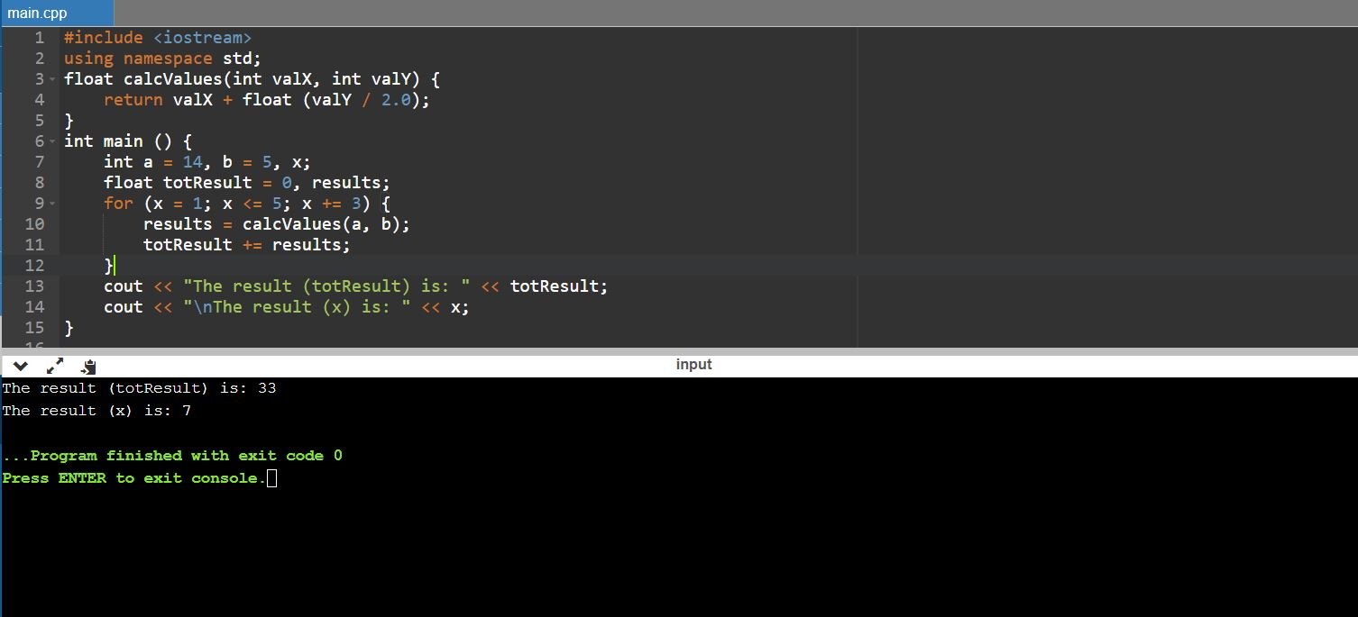This screenshot has width=1358, height=617.
Task: Click the 'totResult += results;' line
Action: (246, 245)
